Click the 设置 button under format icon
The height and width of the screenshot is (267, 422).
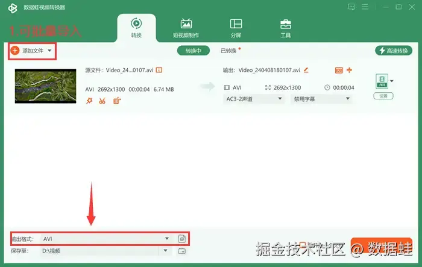pyautogui.click(x=383, y=96)
